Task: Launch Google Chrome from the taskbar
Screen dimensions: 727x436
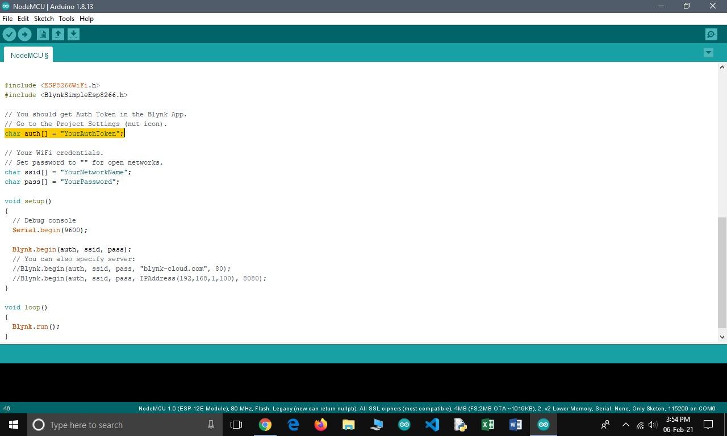Action: (x=265, y=425)
